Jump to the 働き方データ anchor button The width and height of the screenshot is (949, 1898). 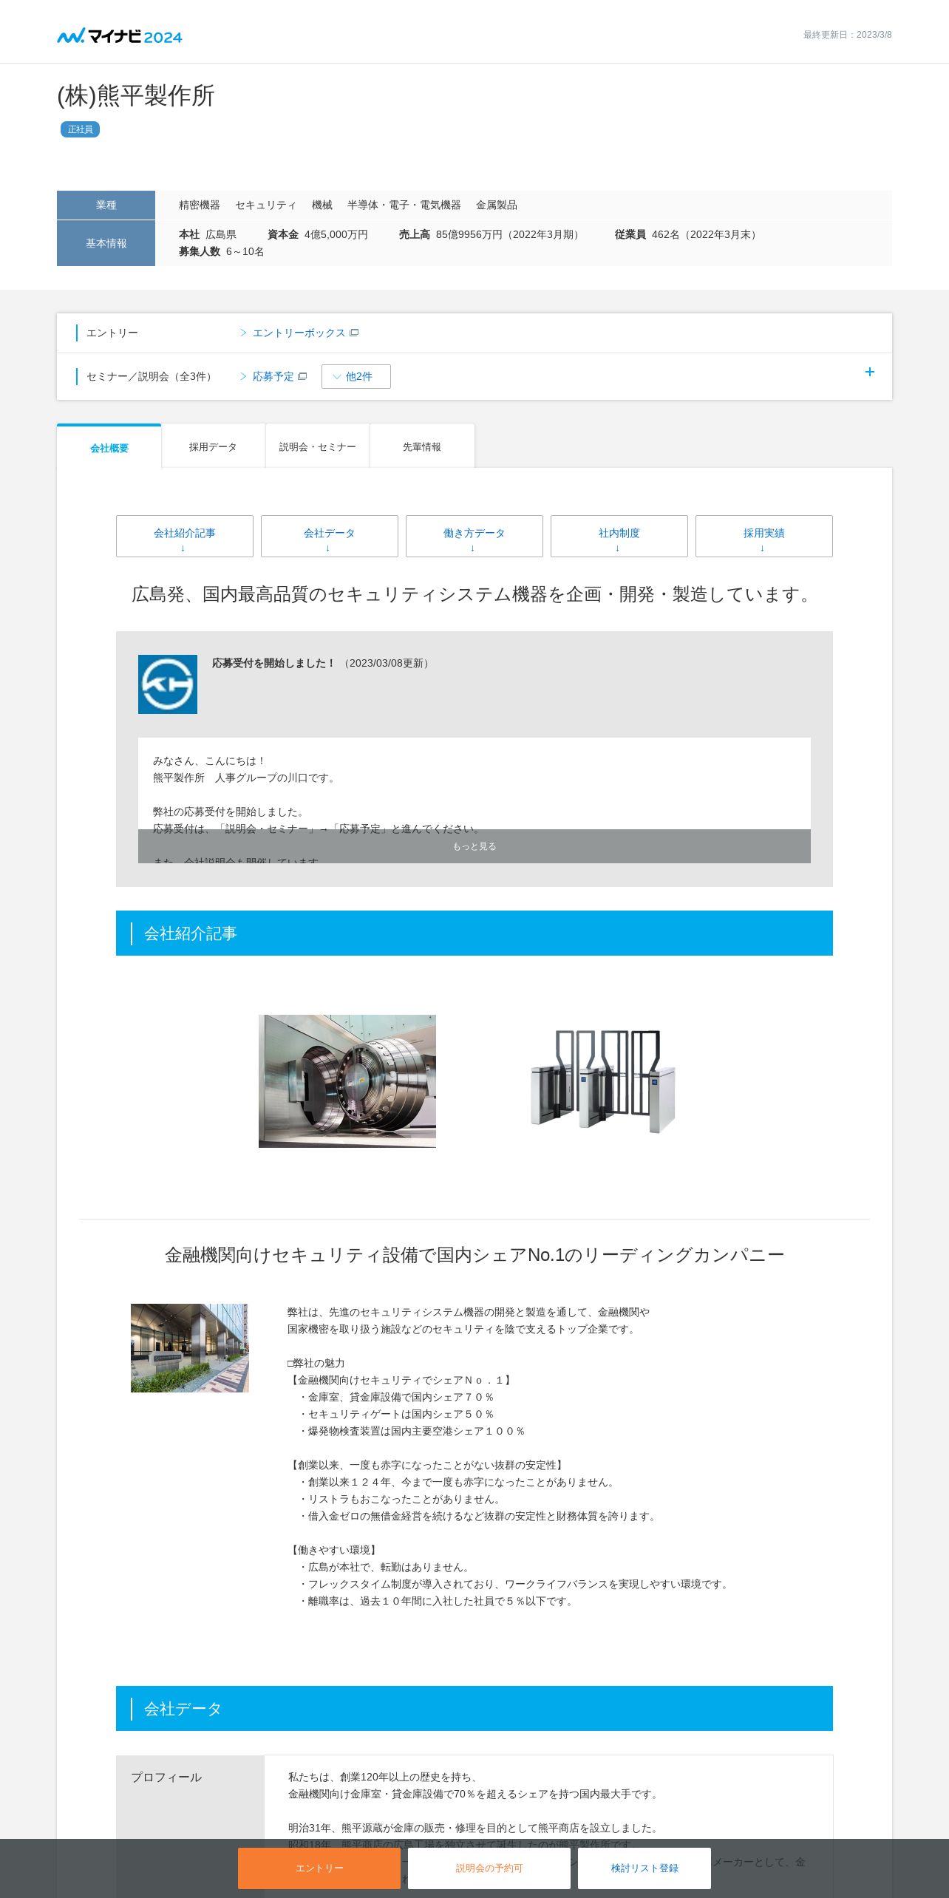pos(475,536)
